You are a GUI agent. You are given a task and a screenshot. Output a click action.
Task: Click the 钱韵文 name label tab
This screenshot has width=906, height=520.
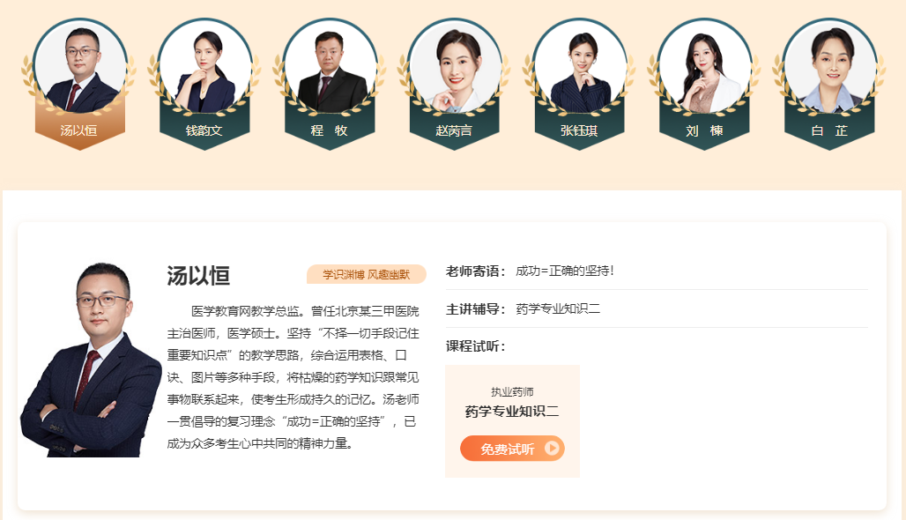[x=204, y=130]
